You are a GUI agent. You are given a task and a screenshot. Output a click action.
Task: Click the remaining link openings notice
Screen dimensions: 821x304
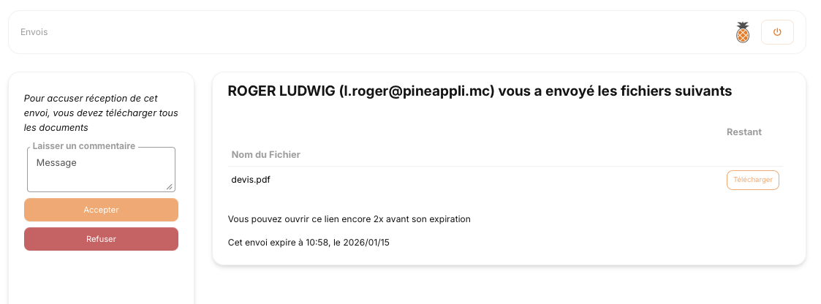coord(349,219)
